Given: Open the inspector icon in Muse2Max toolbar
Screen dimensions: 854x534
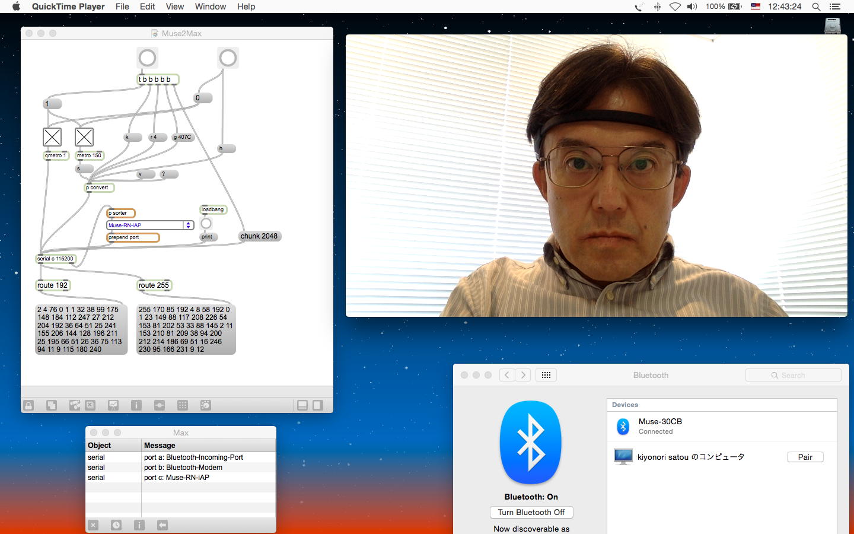Looking at the screenshot, I should point(136,405).
